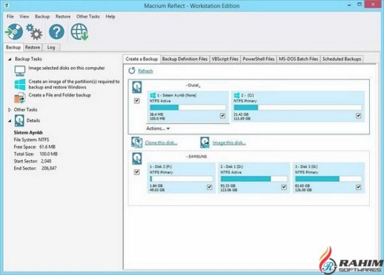The image size is (384, 275).
Task: Open the View menu
Action: point(24,17)
